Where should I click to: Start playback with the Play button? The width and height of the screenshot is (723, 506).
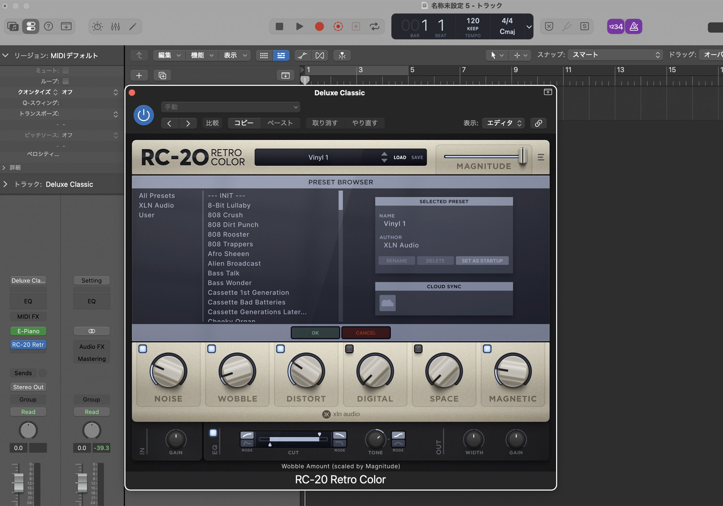point(299,26)
